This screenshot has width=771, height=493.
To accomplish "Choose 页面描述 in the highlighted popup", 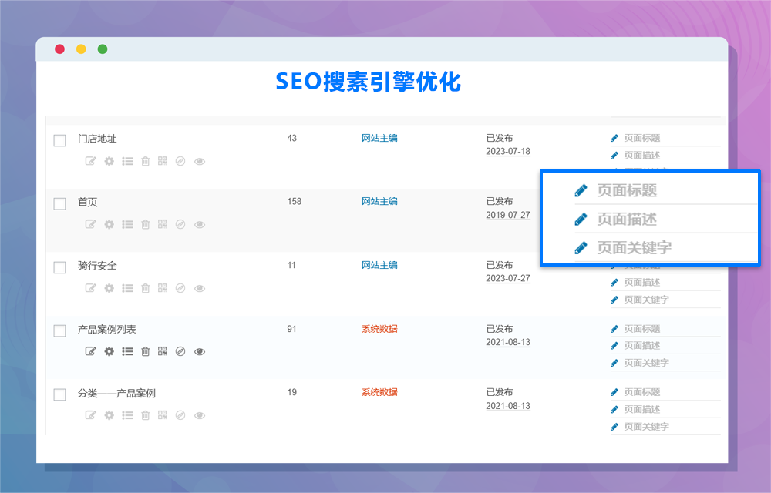I will [x=626, y=219].
